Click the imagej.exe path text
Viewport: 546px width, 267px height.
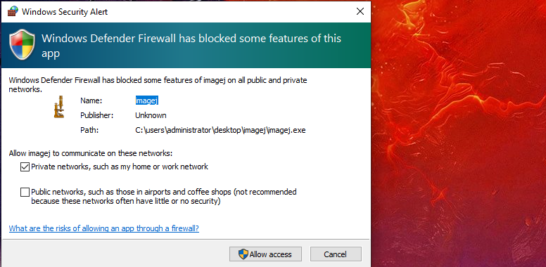click(220, 131)
